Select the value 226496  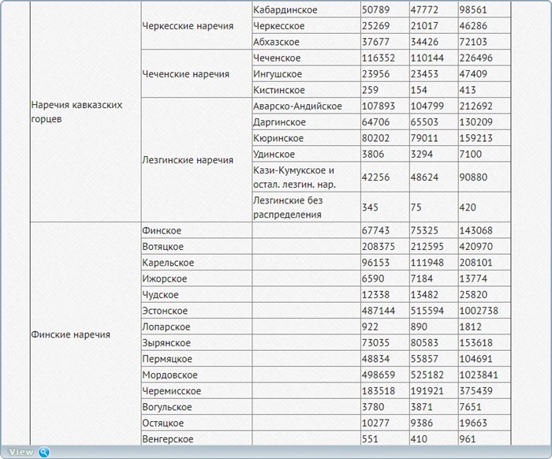pyautogui.click(x=476, y=58)
